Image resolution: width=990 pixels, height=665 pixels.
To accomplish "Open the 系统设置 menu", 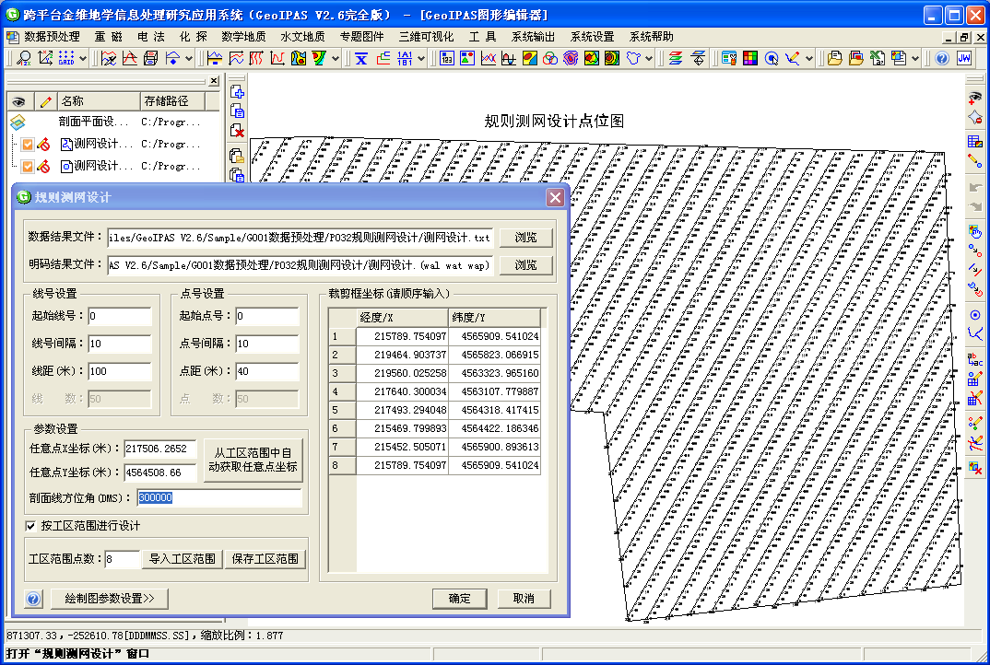I will click(592, 37).
